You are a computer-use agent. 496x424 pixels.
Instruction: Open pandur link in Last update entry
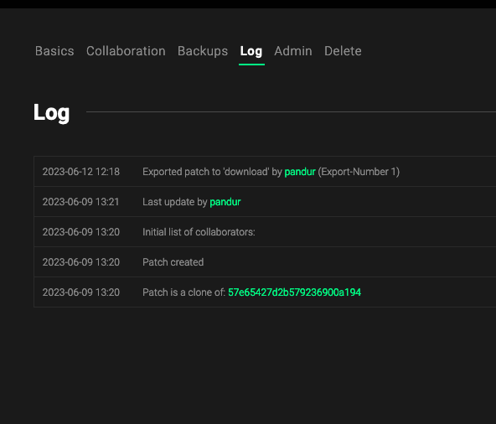[225, 202]
